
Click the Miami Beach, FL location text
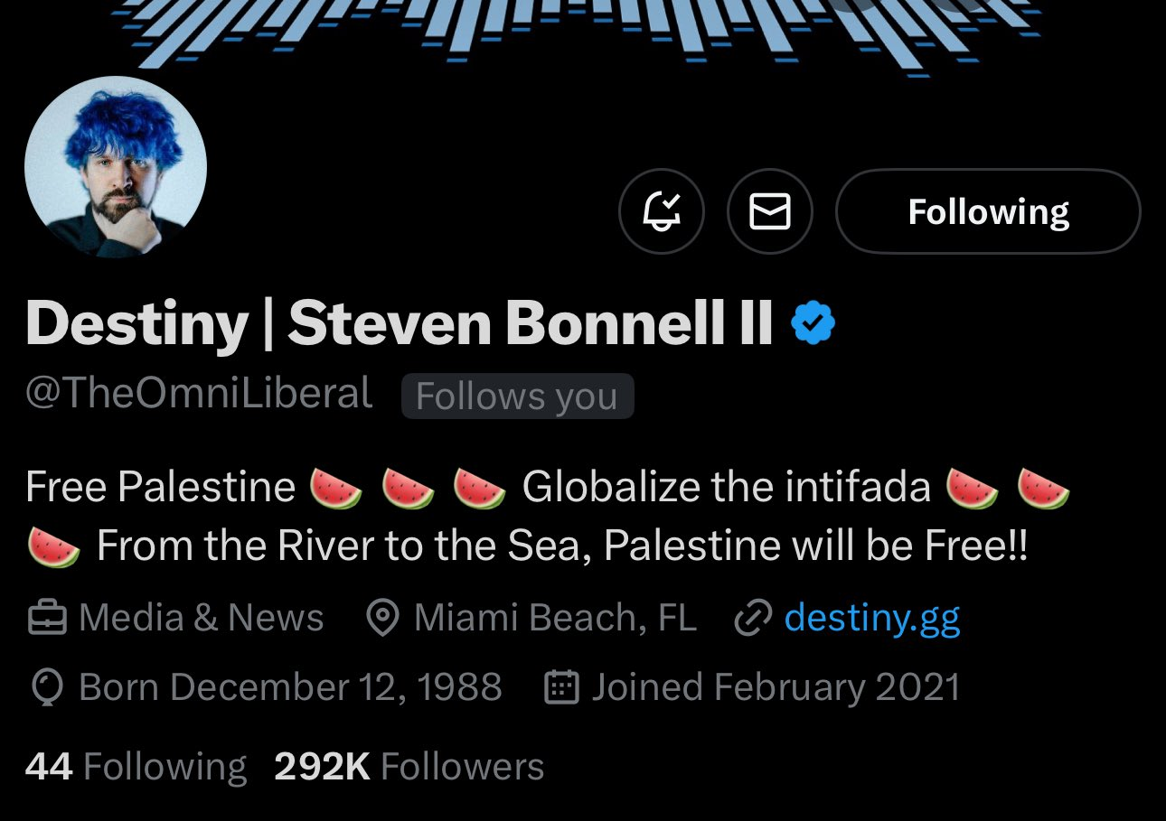[555, 618]
